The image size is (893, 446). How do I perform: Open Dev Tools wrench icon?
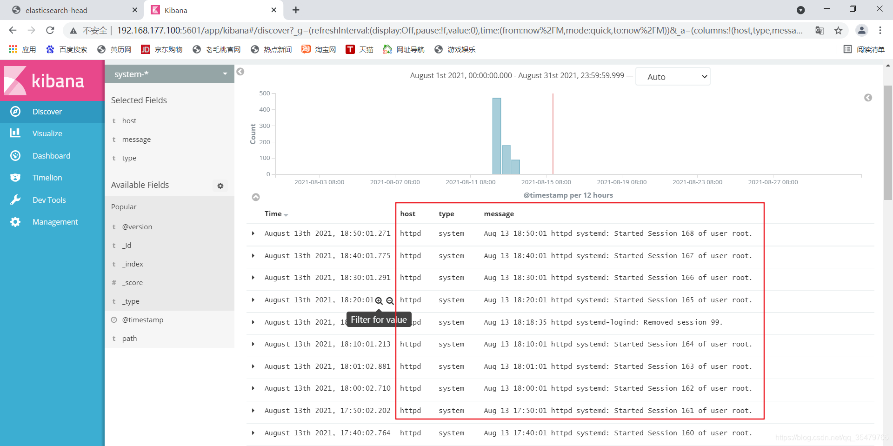15,200
